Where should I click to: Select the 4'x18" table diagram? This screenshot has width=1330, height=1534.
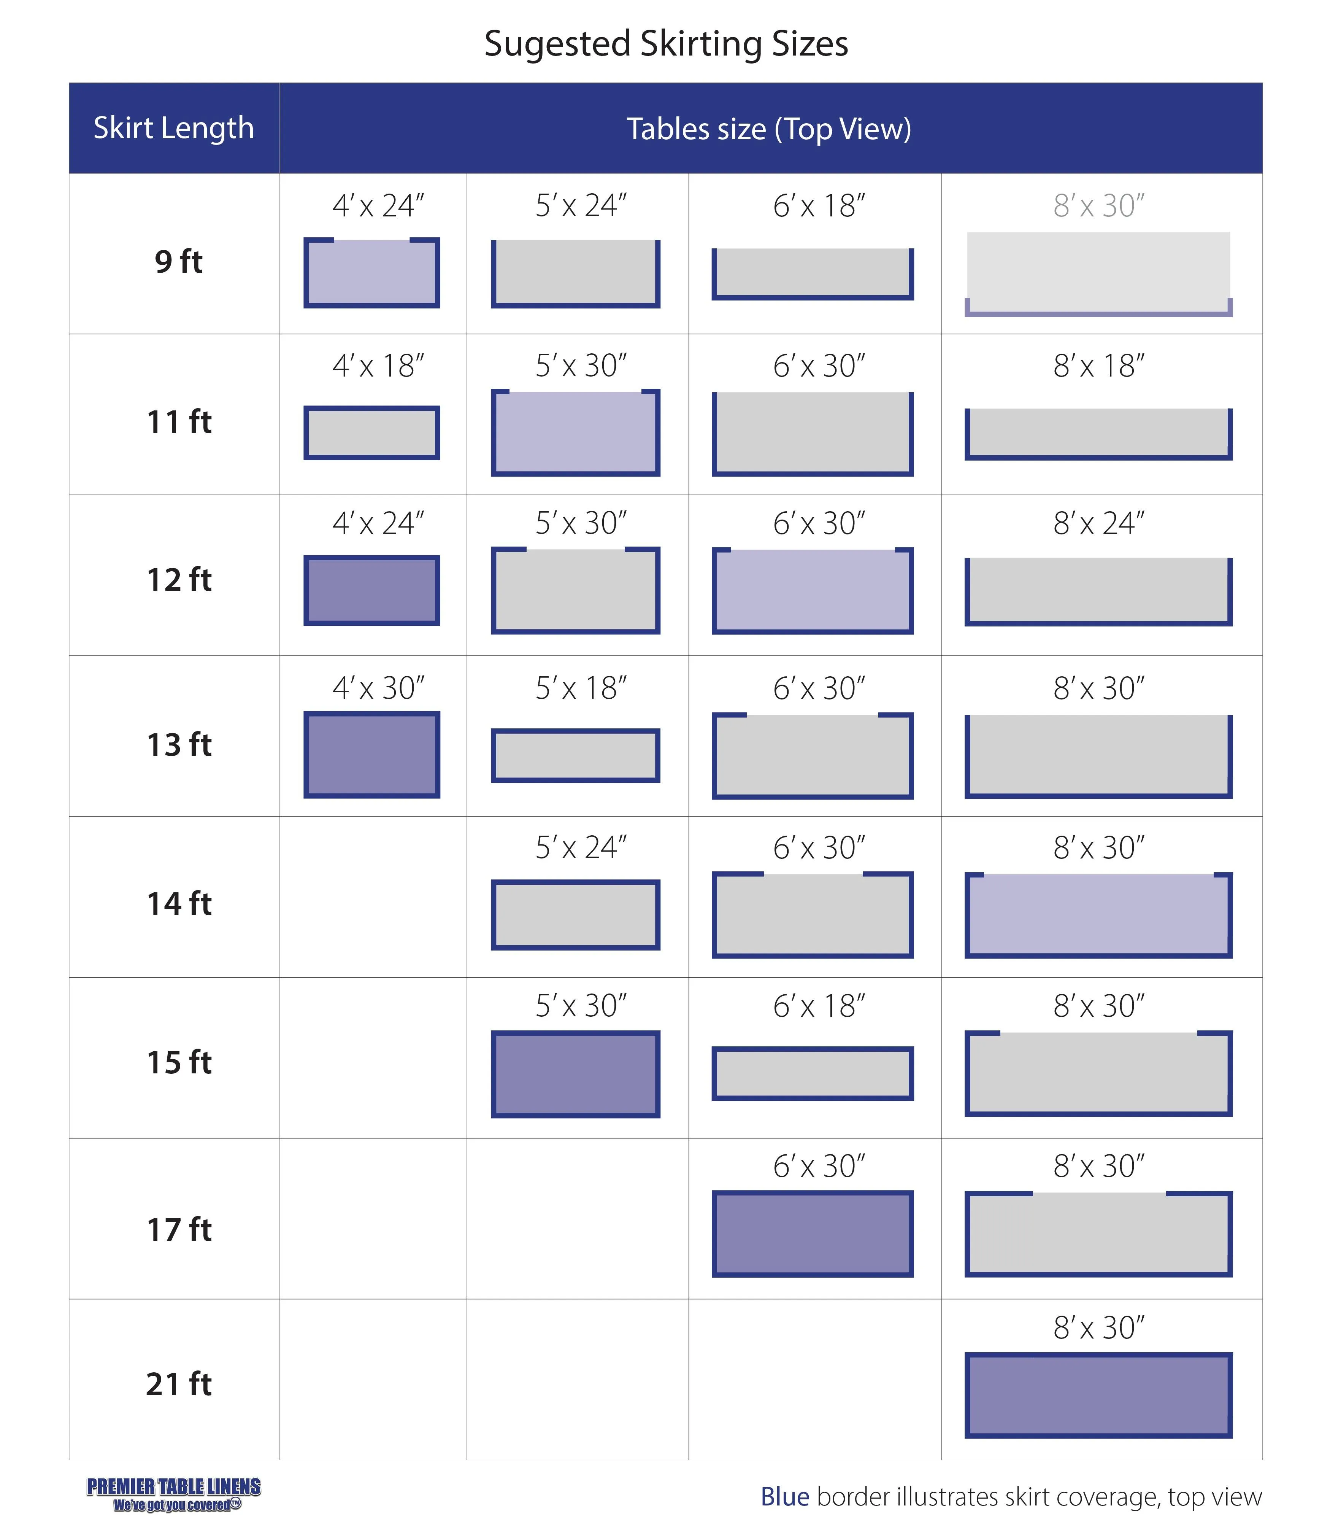[371, 433]
